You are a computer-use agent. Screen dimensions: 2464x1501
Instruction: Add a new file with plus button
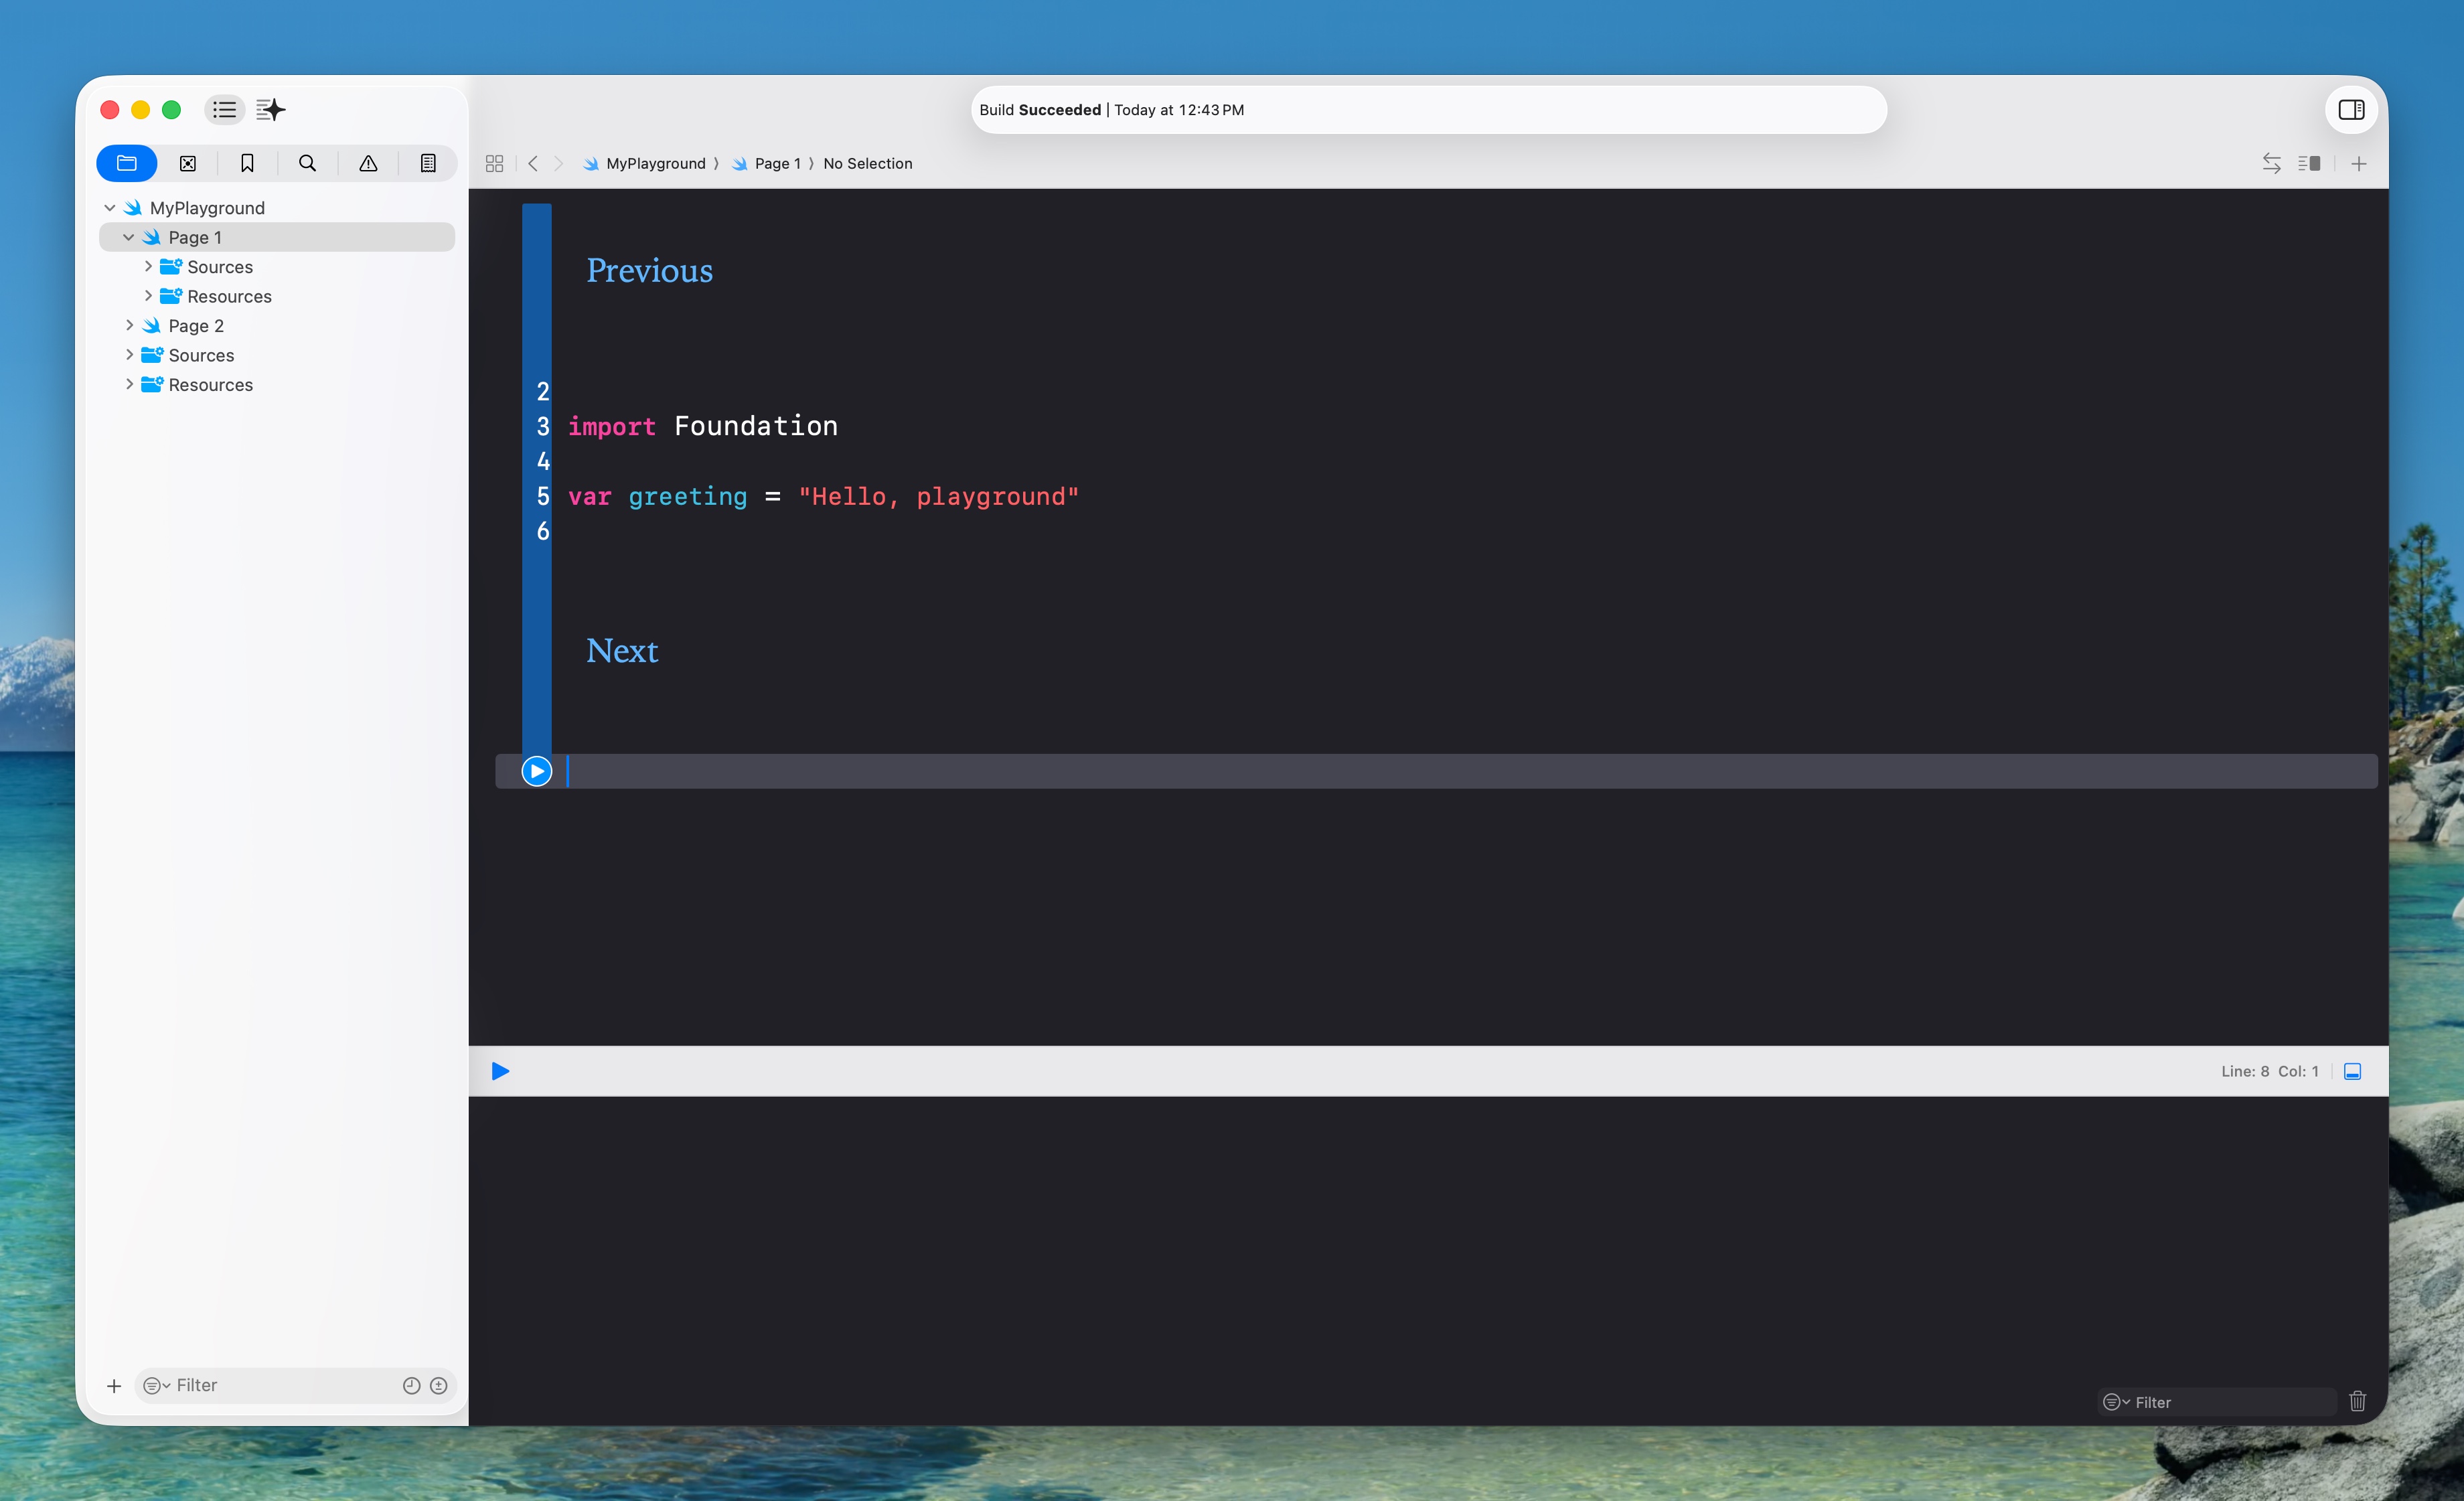point(114,1385)
